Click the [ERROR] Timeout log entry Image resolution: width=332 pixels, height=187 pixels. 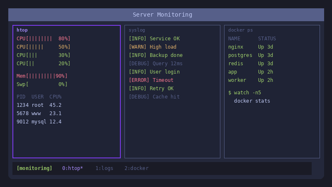pyautogui.click(x=151, y=80)
